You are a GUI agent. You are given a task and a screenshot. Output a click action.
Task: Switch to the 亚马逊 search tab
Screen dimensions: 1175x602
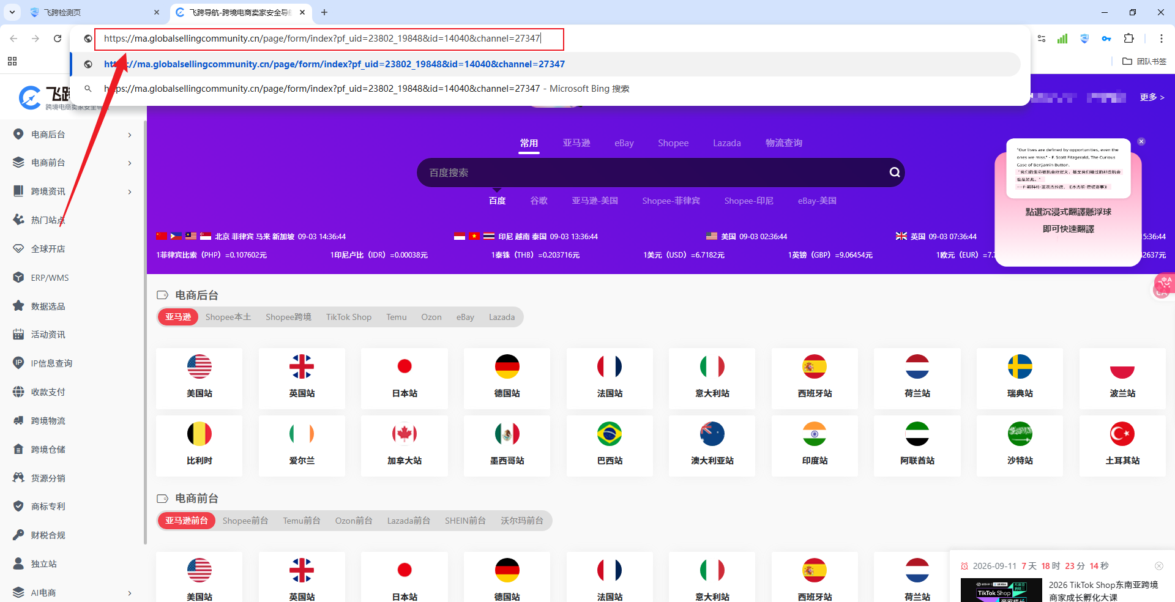pos(576,143)
